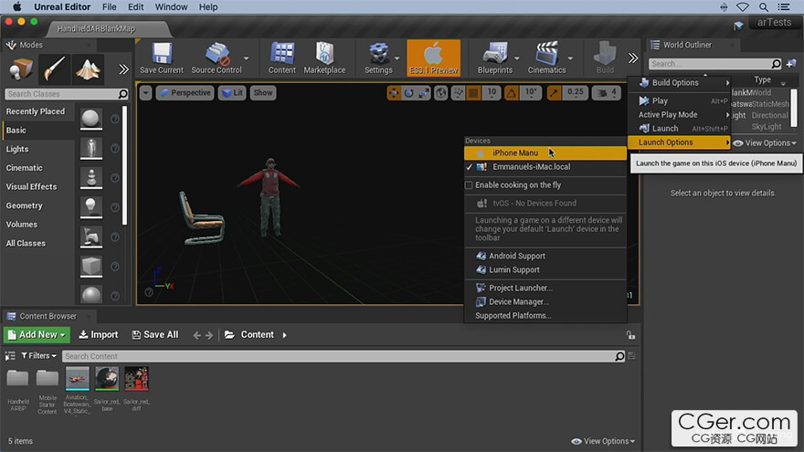Viewport: 804px width, 452px height.
Task: Open Blueprints dropdown arrow
Action: (x=517, y=58)
